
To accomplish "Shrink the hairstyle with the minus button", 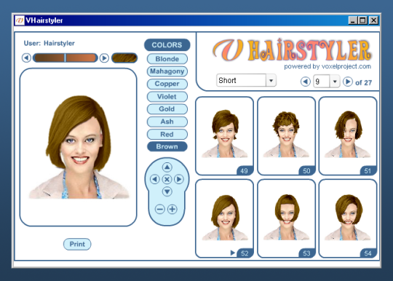I will click(x=160, y=209).
